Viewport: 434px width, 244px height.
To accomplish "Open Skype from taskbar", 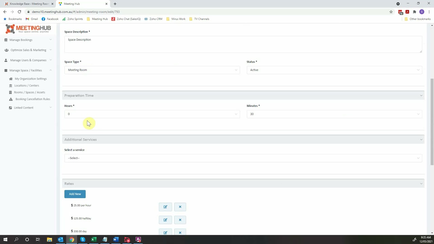I will pos(82,240).
